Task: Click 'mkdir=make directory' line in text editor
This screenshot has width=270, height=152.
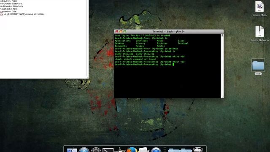Action: [12, 6]
